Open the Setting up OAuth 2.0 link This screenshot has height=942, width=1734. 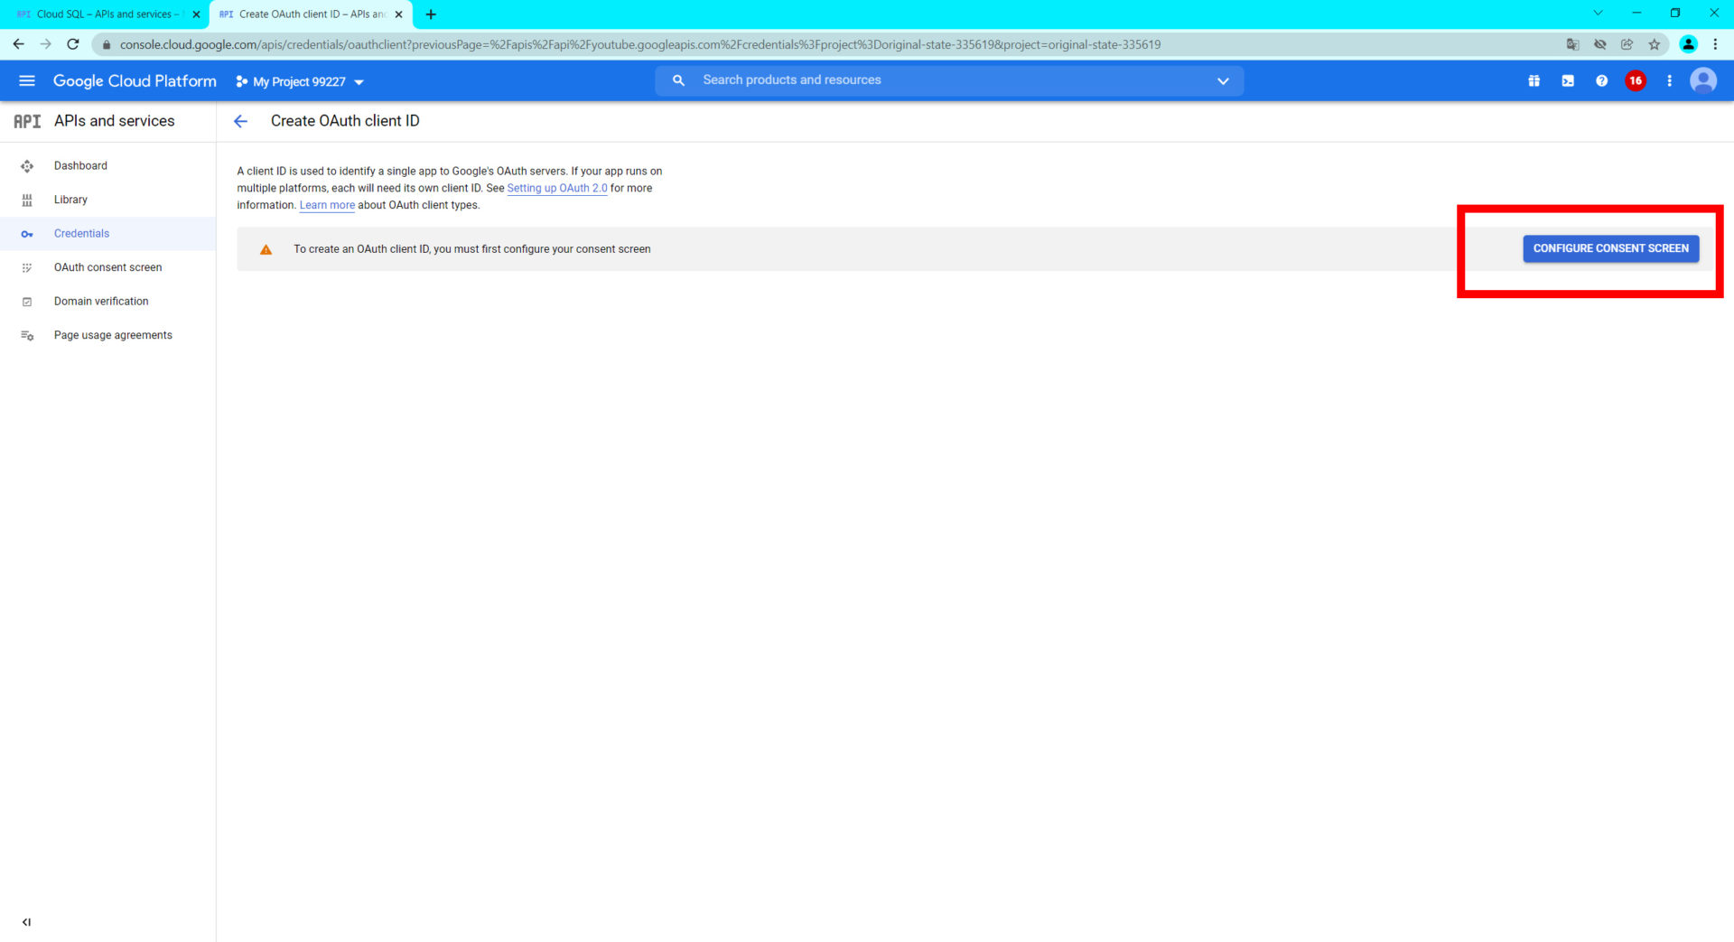click(x=557, y=188)
